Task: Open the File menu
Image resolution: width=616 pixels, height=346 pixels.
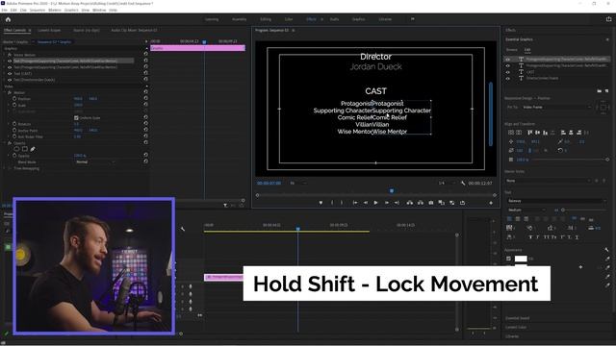Action: point(4,10)
